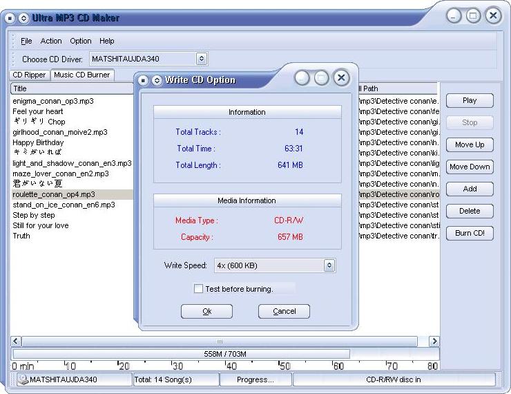Open the Action menu
This screenshot has width=511, height=394.
(51, 41)
